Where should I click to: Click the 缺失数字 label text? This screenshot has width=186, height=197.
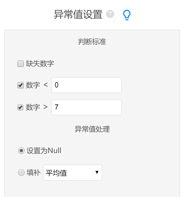point(40,64)
